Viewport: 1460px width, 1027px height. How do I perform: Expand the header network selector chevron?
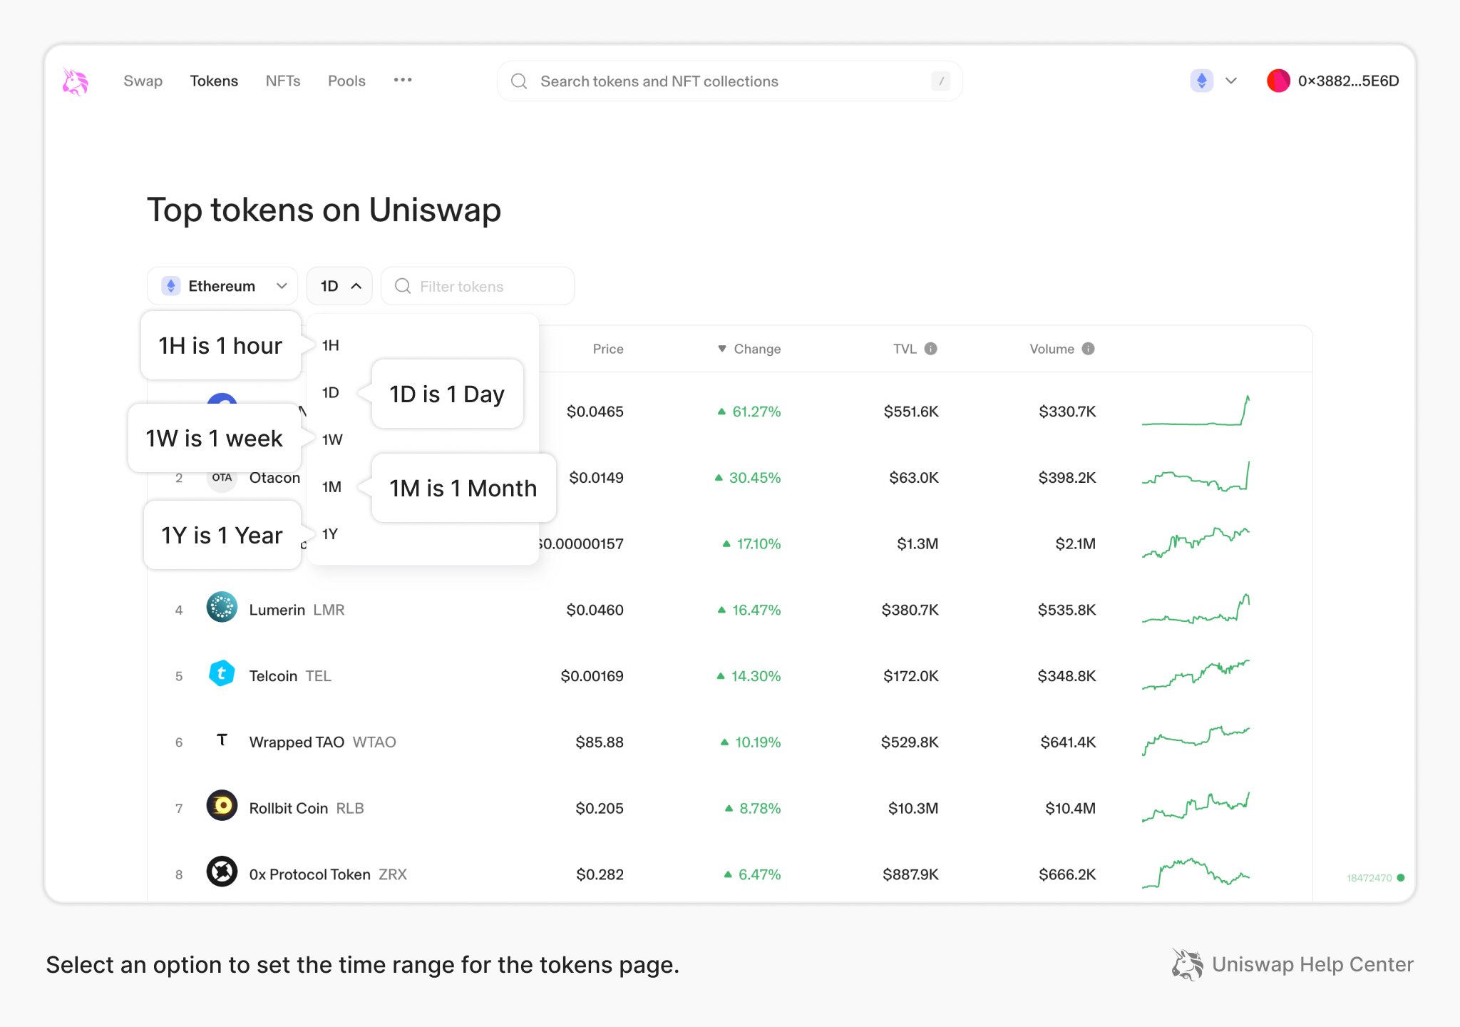click(x=1231, y=81)
